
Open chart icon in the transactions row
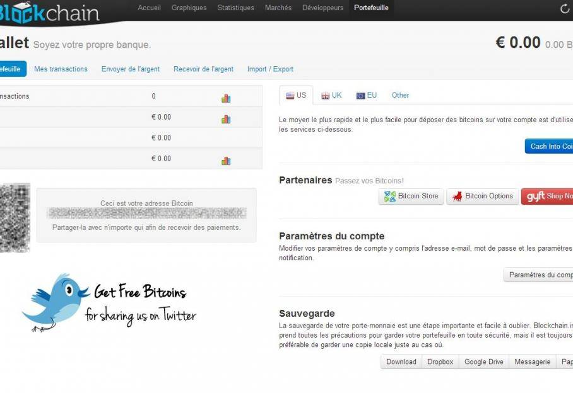226,98
